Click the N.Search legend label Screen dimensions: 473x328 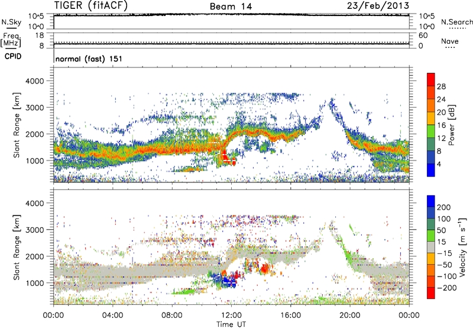pos(456,22)
